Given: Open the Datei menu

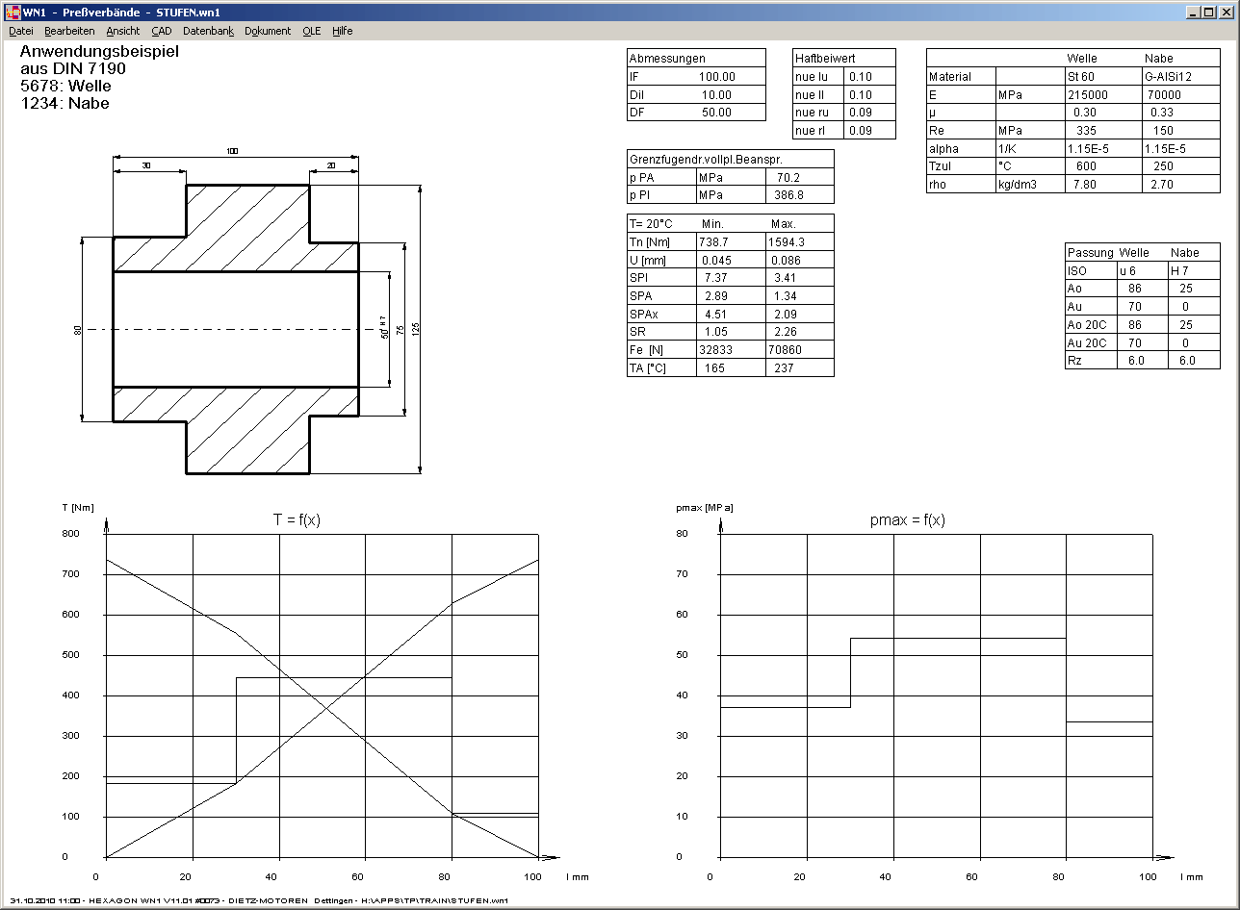Looking at the screenshot, I should click(x=20, y=31).
